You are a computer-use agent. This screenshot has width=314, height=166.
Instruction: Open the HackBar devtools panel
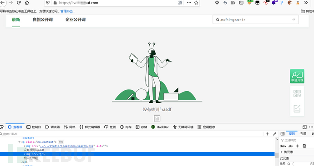(160, 127)
